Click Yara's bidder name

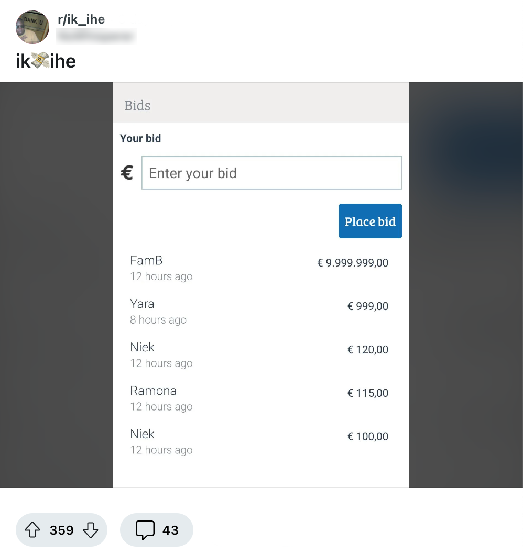[x=142, y=304]
